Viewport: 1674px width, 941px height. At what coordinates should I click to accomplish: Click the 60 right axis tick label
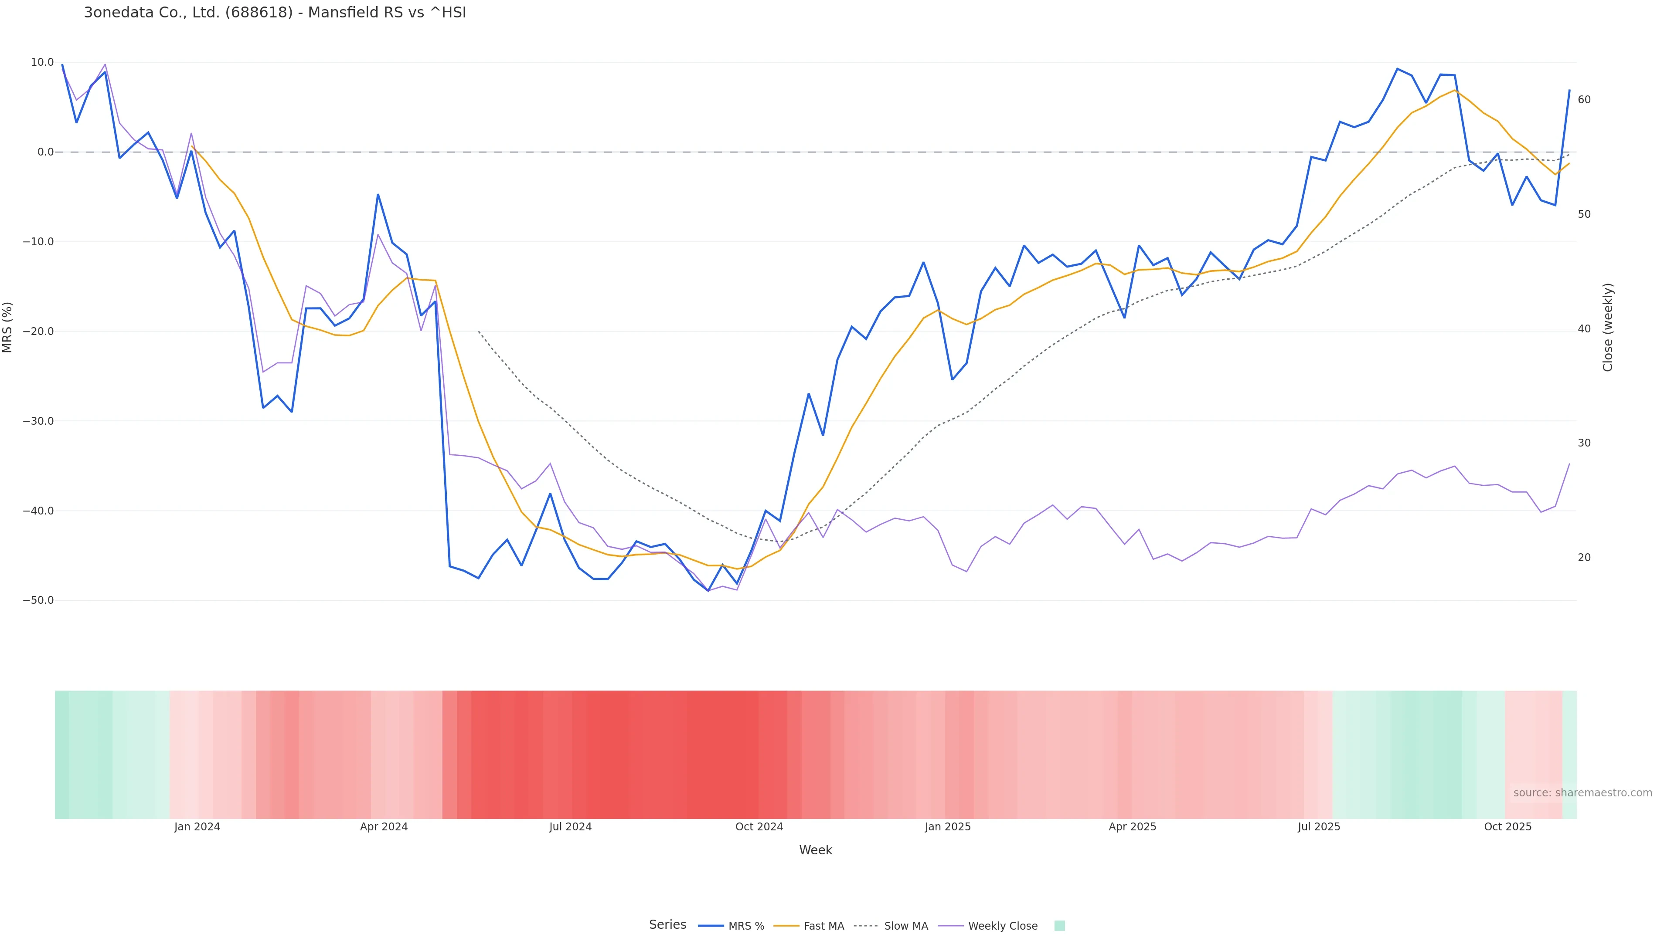(1584, 99)
